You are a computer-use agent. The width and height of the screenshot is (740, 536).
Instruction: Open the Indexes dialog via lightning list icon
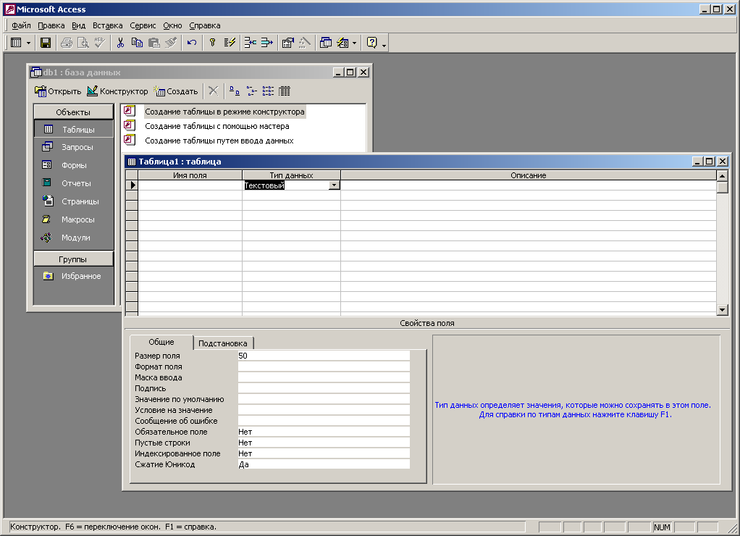pos(230,43)
